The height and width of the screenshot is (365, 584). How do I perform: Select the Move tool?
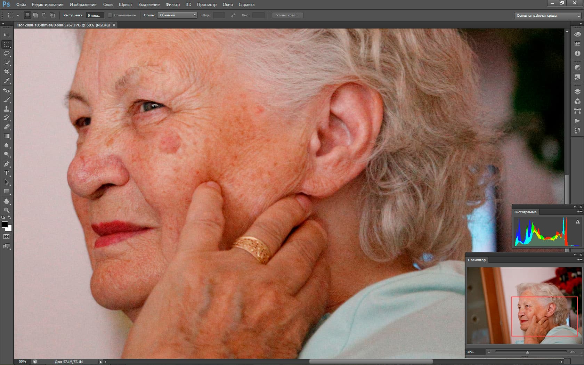tap(7, 35)
